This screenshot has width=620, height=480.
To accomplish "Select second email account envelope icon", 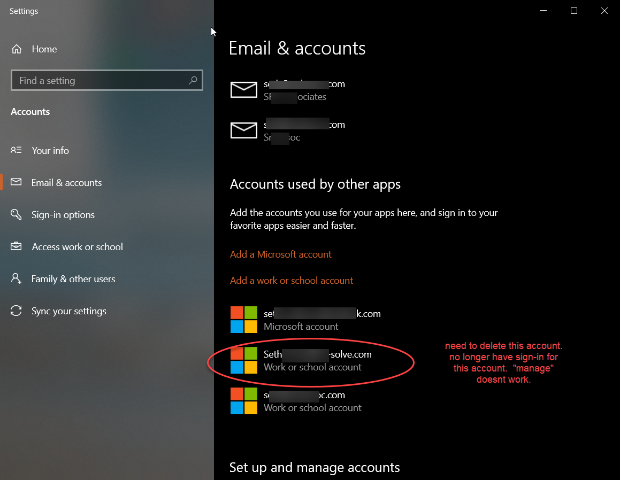I will (x=243, y=130).
